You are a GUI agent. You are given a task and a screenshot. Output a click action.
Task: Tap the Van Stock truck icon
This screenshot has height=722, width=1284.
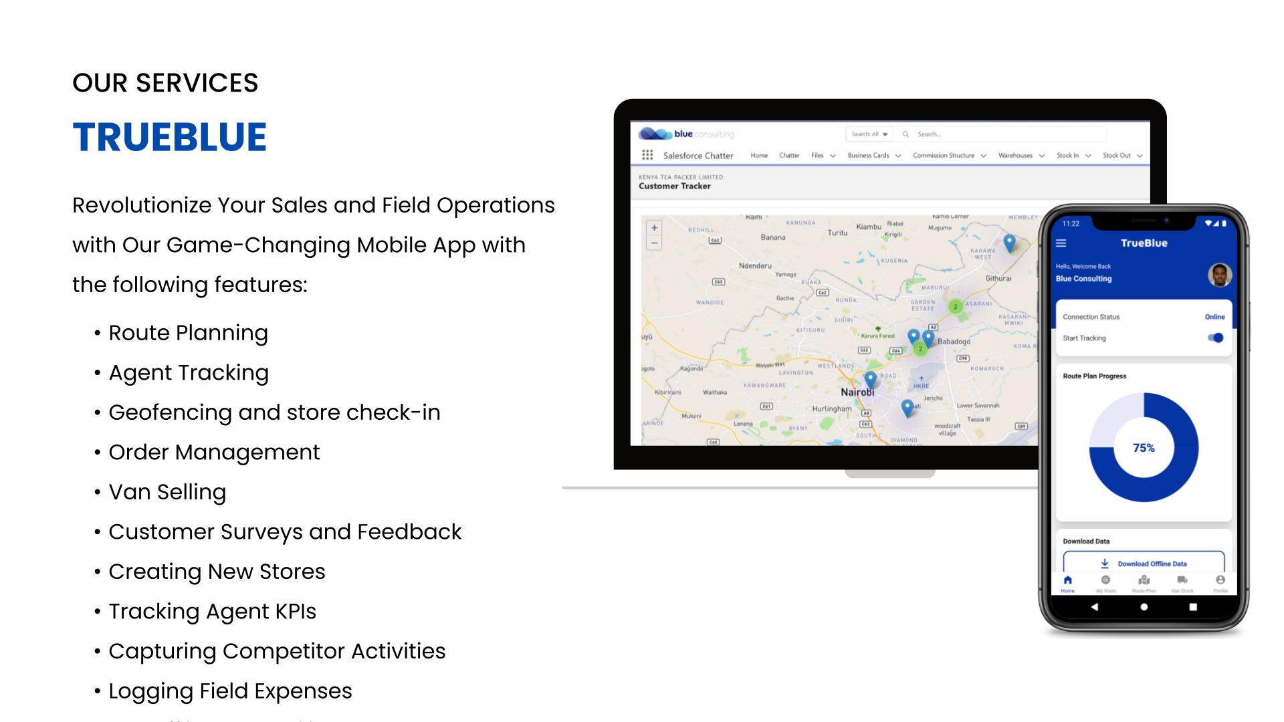click(x=1182, y=580)
